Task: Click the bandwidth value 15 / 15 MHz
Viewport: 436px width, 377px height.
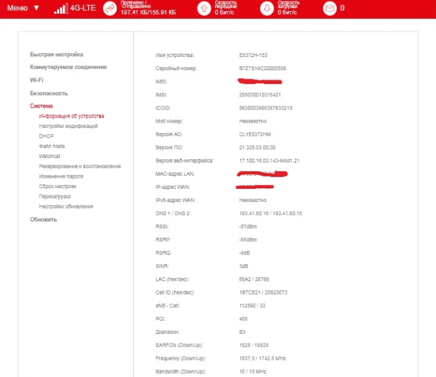Action: coord(253,372)
